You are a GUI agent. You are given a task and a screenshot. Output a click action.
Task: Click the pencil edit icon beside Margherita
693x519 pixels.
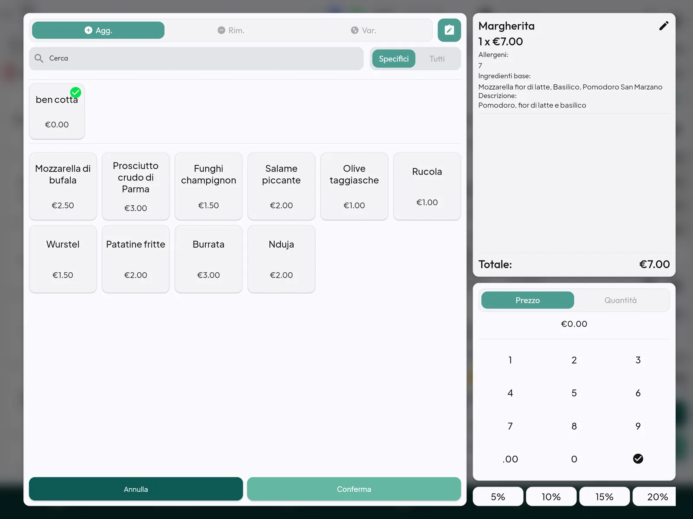664,26
